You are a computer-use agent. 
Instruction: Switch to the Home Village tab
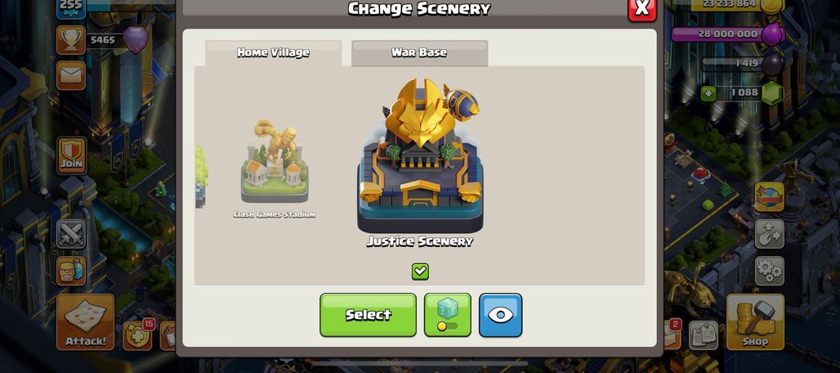pyautogui.click(x=273, y=53)
